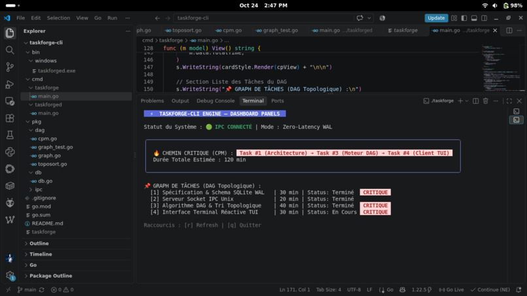The width and height of the screenshot is (527, 296).
Task: Open the new terminal launch profile dropdown
Action: pos(467,101)
